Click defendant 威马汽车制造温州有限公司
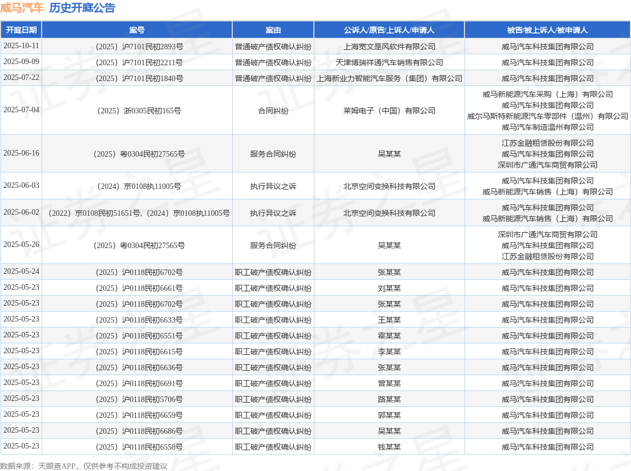 click(x=547, y=127)
